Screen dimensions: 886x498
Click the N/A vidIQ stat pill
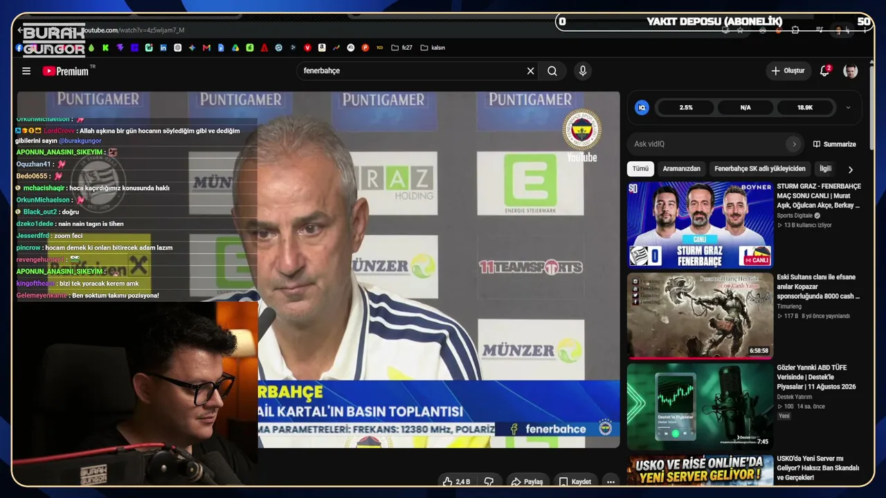tap(745, 107)
